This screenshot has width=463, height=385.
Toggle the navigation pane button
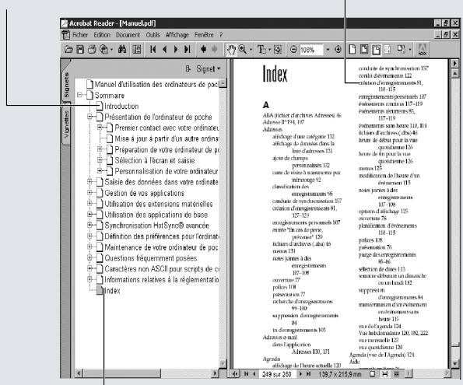coord(137,50)
